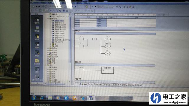Click the STOP square toolbar icon
This screenshot has height=106, width=189.
pos(95,6)
